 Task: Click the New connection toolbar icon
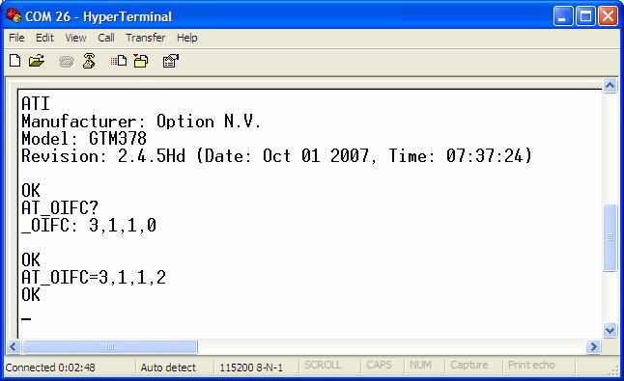pos(15,61)
